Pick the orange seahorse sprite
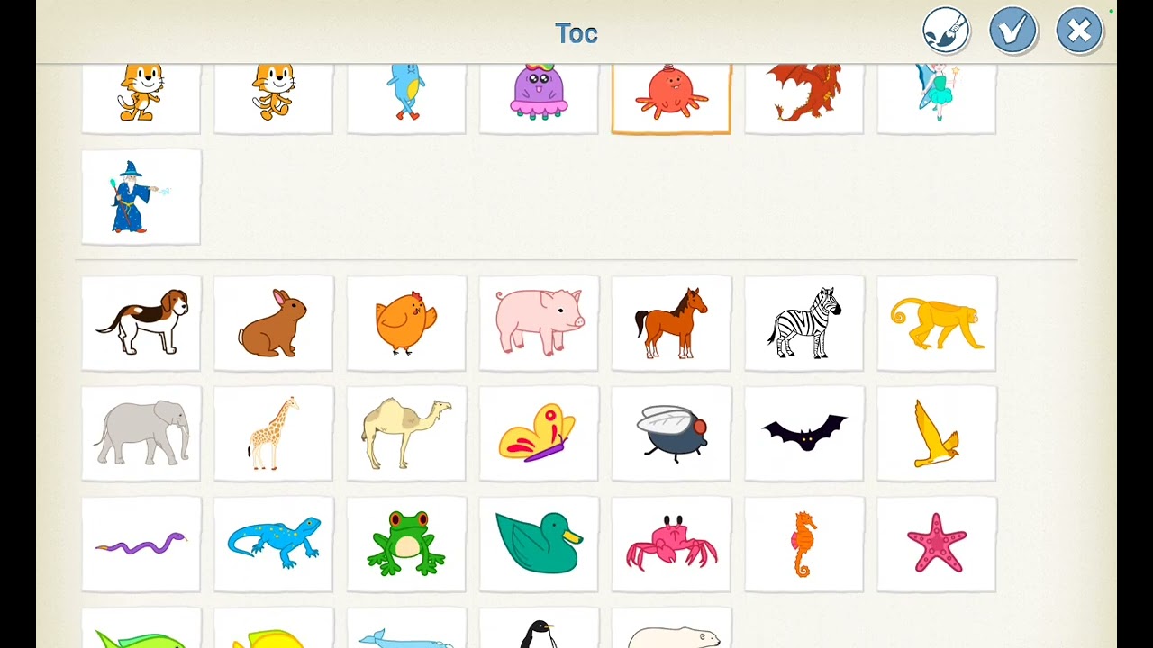Image resolution: width=1153 pixels, height=648 pixels. pyautogui.click(x=804, y=544)
